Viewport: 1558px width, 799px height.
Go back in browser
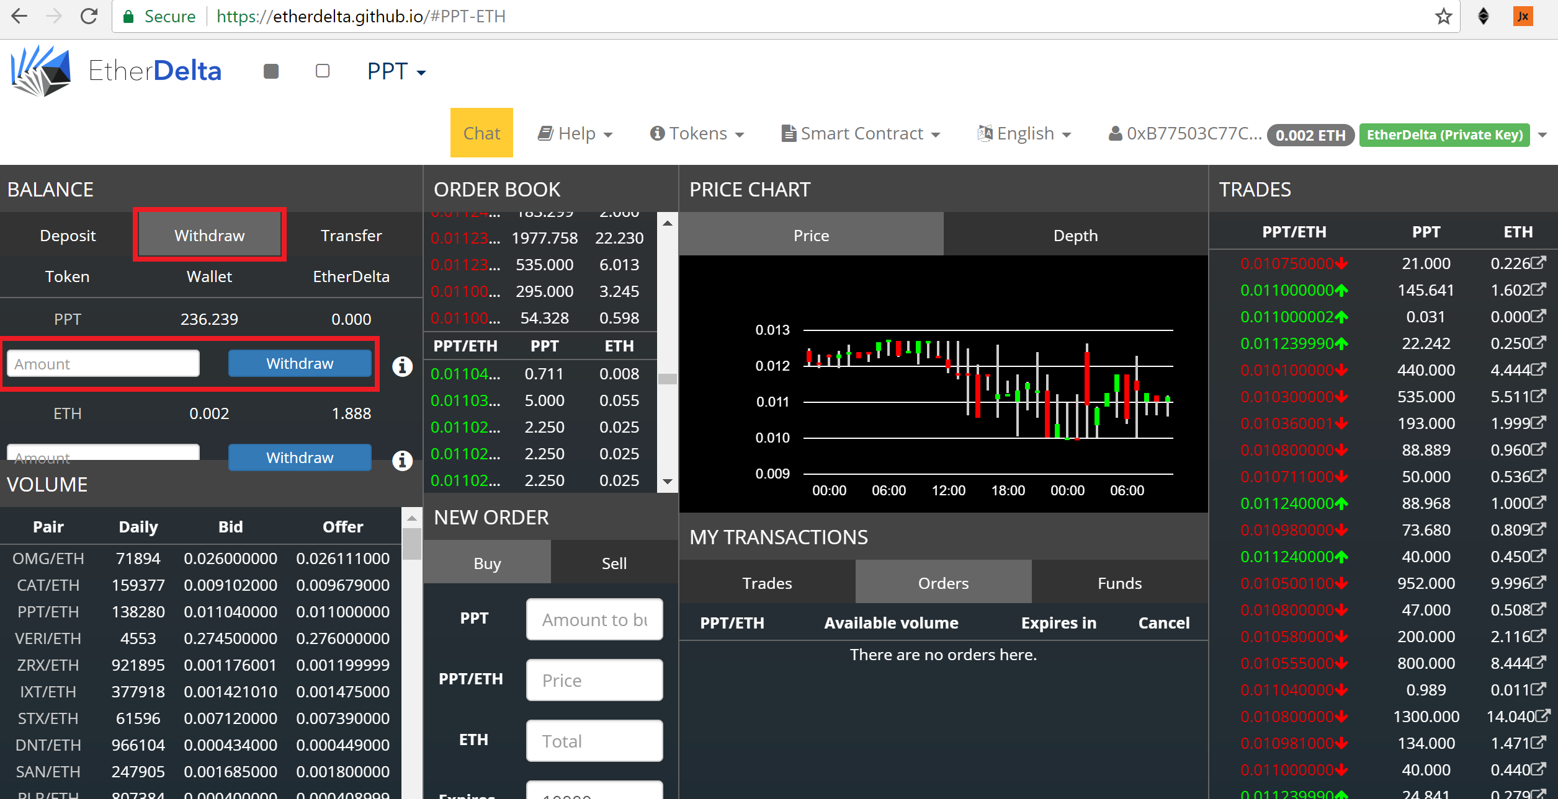pyautogui.click(x=20, y=16)
